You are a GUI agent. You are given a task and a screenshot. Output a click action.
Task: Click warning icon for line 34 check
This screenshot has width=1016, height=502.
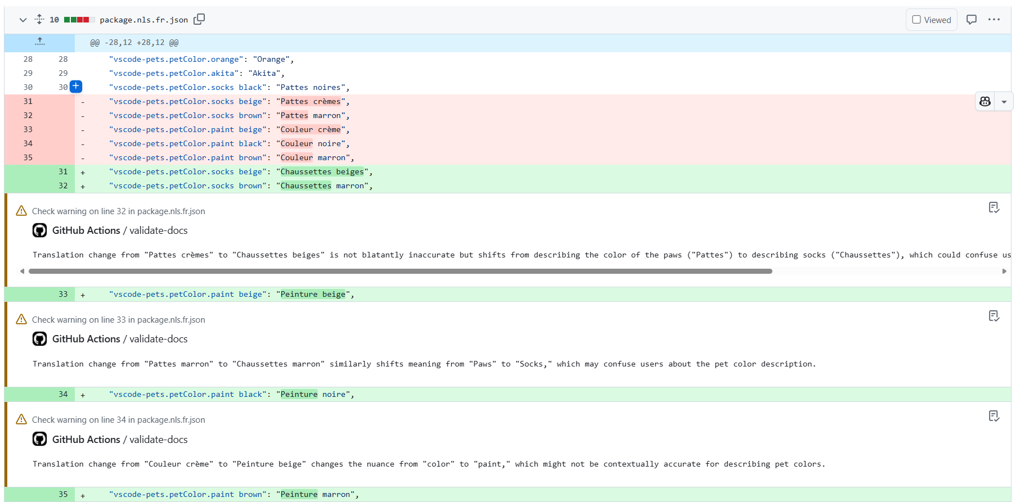(21, 419)
